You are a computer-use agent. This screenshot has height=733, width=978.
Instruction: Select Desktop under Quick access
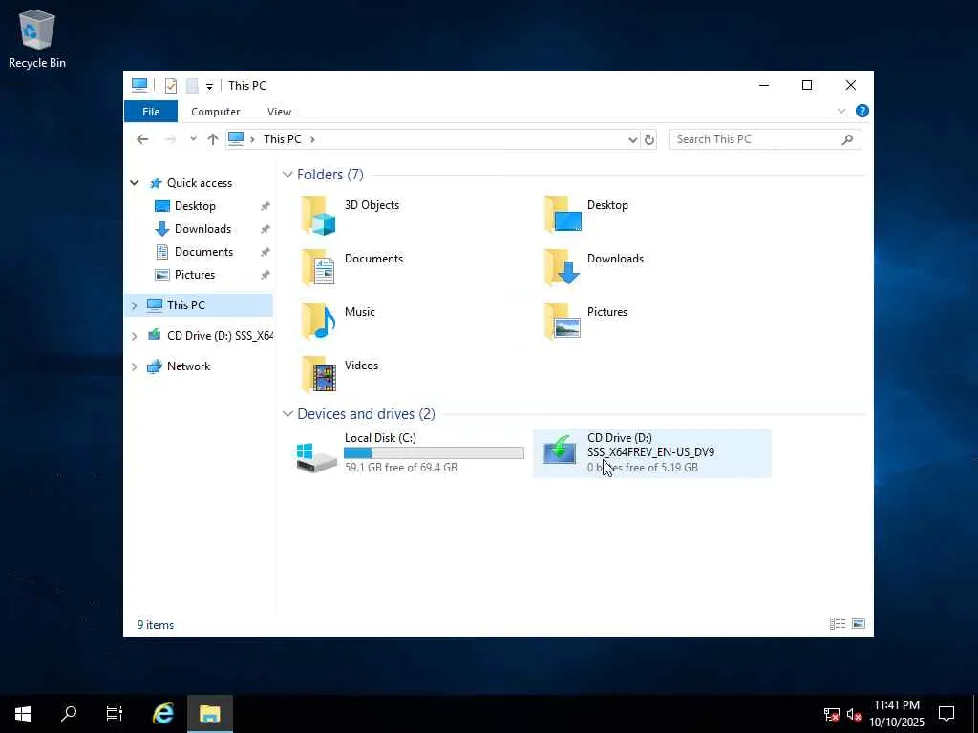pos(195,206)
